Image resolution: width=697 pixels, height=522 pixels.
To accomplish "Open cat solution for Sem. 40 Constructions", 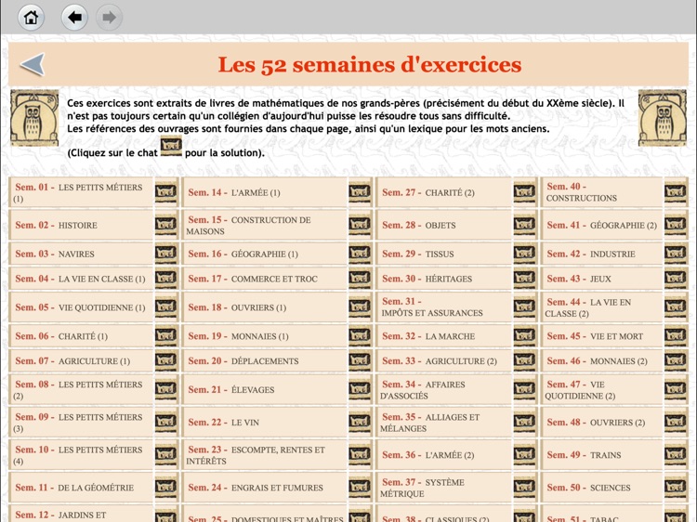I will 676,192.
